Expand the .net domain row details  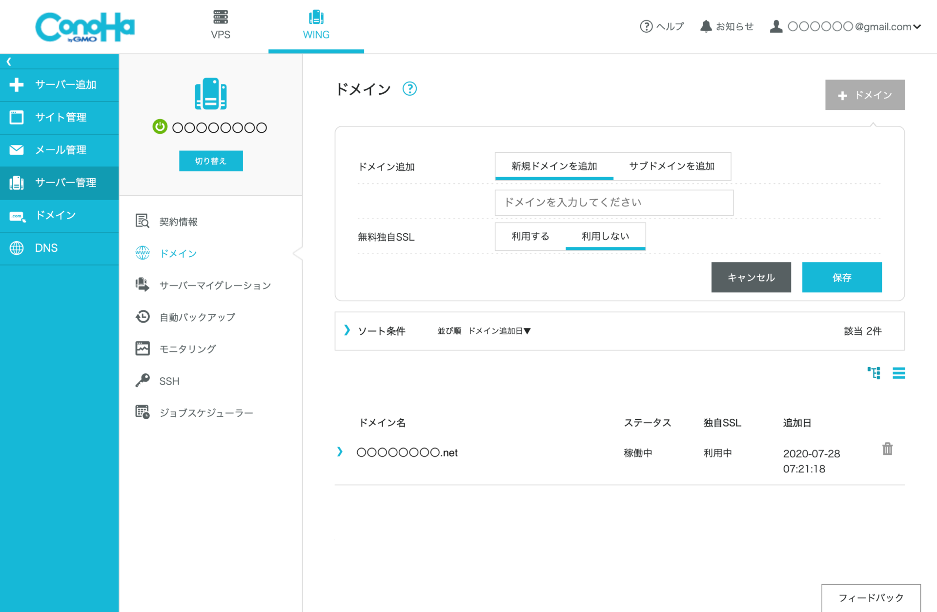[x=340, y=452]
